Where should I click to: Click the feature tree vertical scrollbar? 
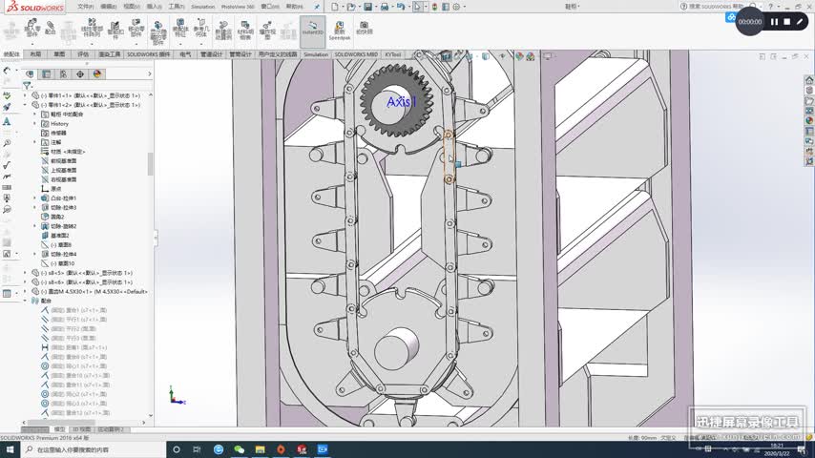coord(150,162)
